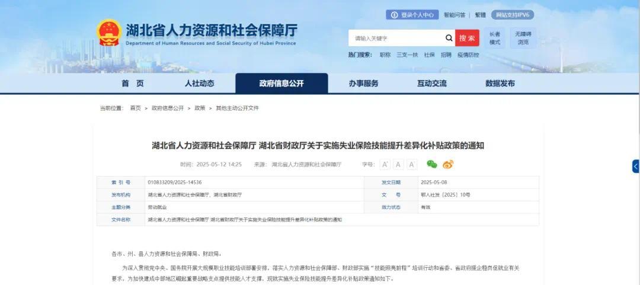Click source 湖北省人力资源和社会保障厅 text
This screenshot has width=640, height=285.
(x=306, y=165)
